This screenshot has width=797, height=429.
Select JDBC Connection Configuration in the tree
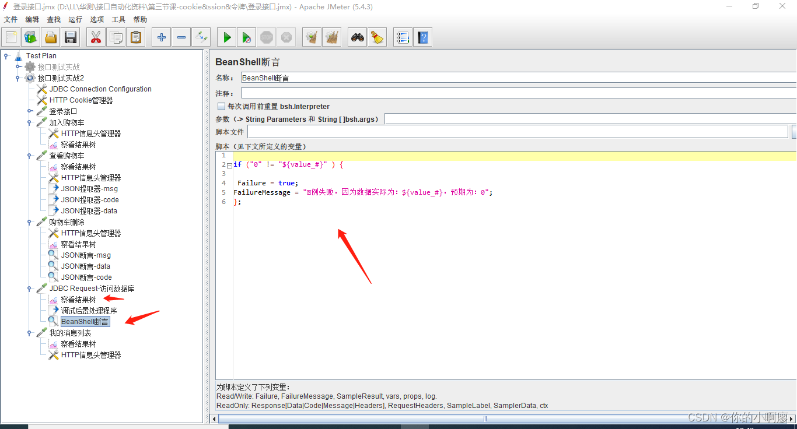(100, 89)
